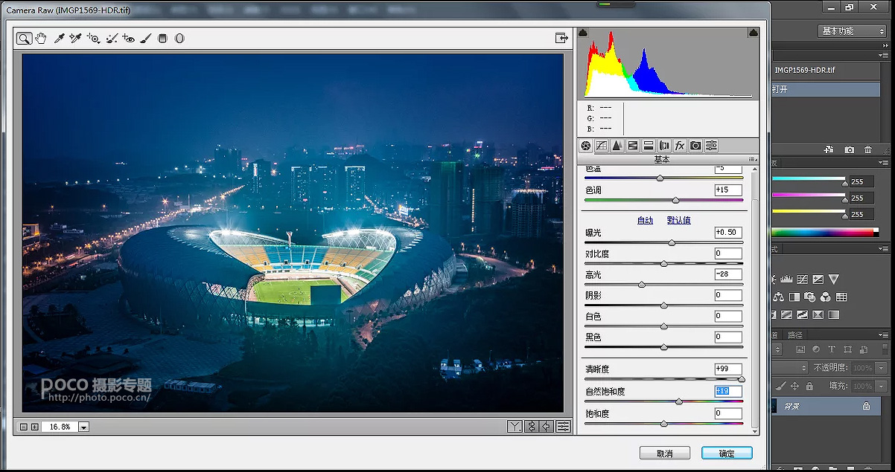
Task: Click the 高光 value field -28
Action: pyautogui.click(x=727, y=274)
